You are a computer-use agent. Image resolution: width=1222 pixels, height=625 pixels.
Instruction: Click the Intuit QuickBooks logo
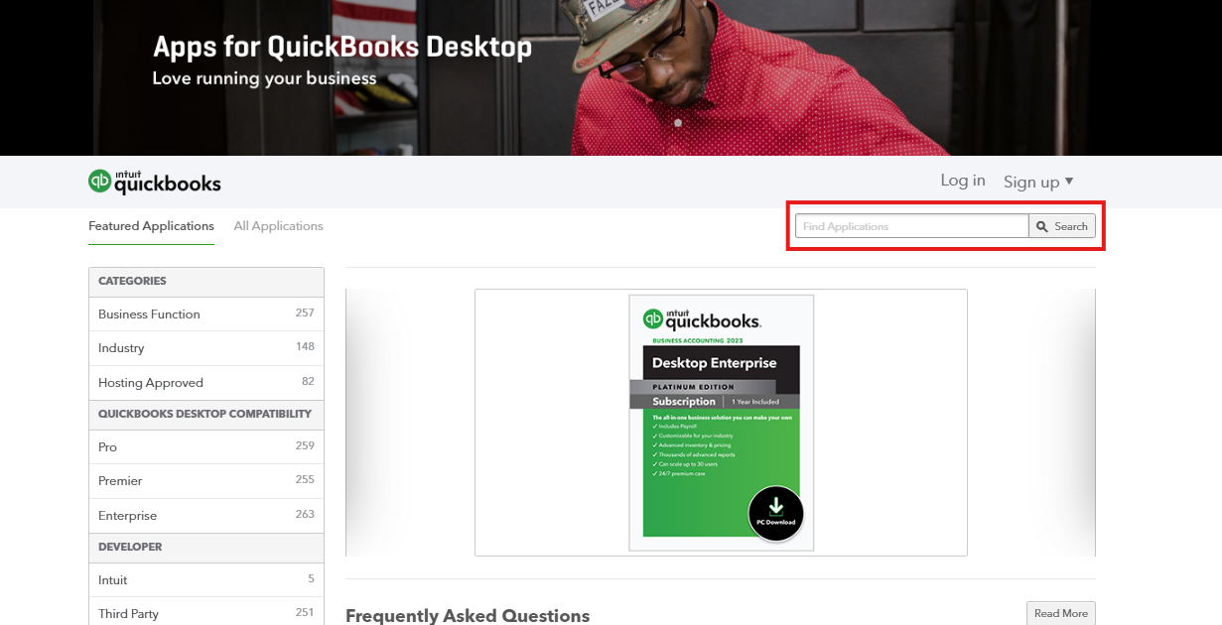point(154,182)
